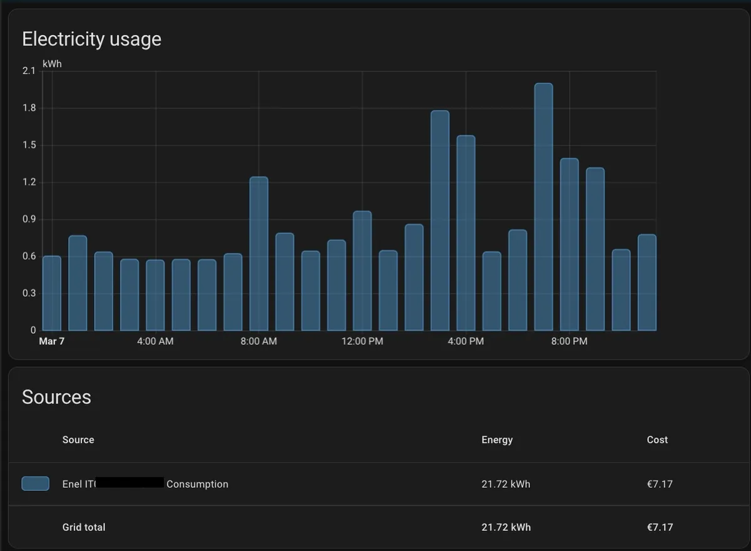Click the Cost column header
This screenshot has width=751, height=551.
click(657, 440)
